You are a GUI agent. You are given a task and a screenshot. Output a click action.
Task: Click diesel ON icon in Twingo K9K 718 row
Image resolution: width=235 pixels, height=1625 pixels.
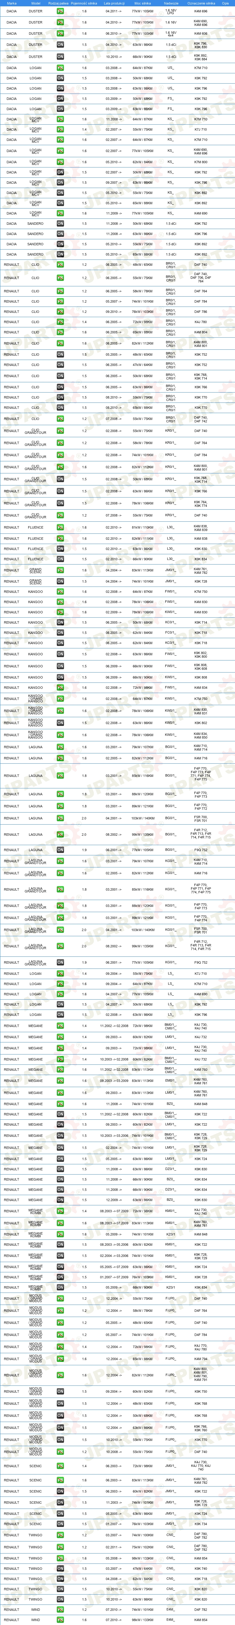coord(60,1579)
